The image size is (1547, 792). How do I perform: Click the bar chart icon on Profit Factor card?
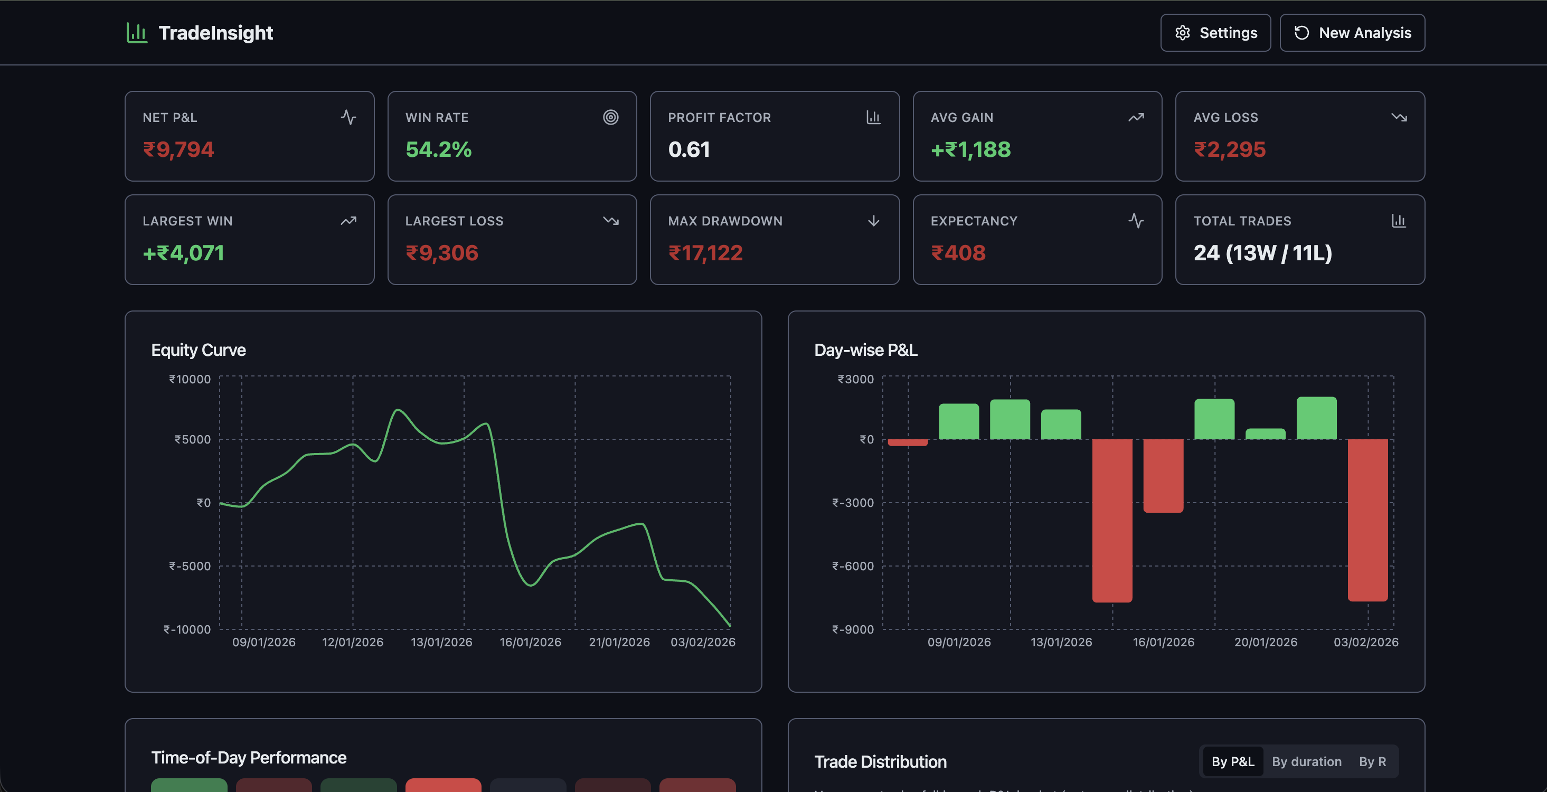pyautogui.click(x=874, y=118)
